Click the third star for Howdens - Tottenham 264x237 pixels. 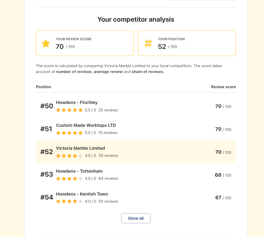[x=70, y=179]
